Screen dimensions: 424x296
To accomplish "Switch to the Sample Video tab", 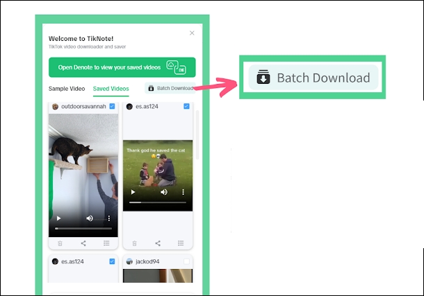I will (x=67, y=89).
